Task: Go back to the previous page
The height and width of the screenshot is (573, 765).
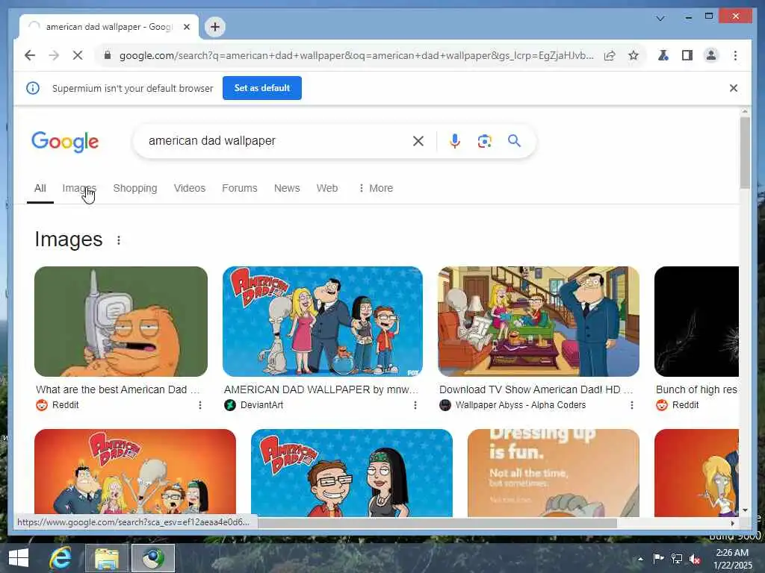Action: pos(30,55)
